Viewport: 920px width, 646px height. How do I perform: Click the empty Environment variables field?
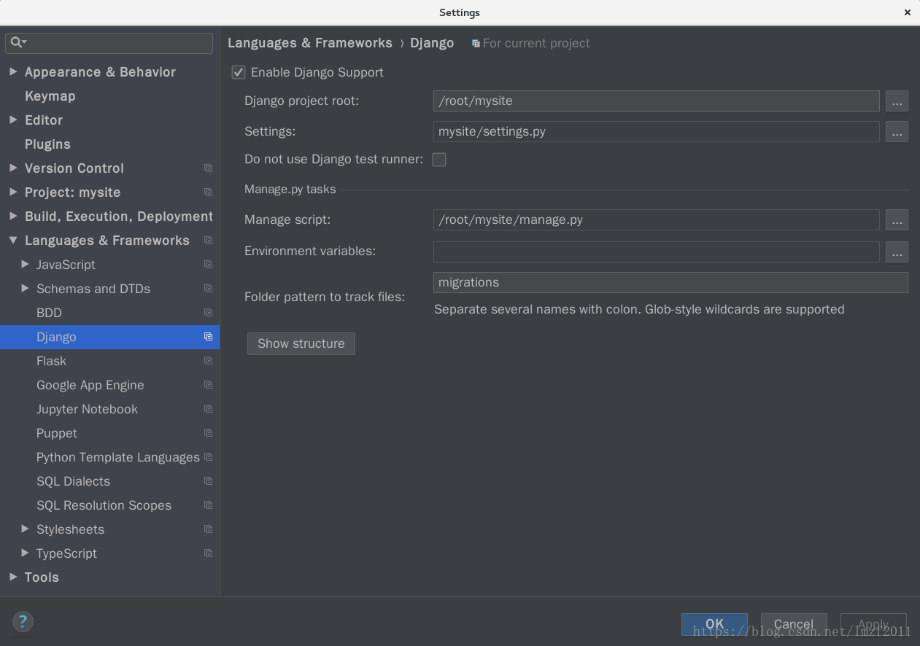(656, 252)
